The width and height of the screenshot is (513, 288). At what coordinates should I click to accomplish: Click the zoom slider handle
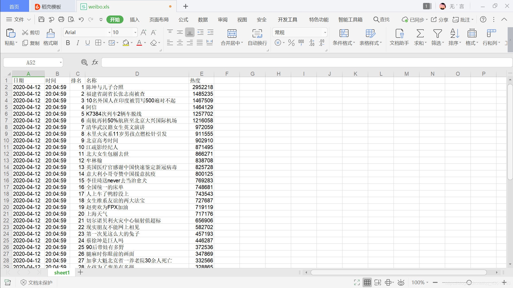(469, 282)
